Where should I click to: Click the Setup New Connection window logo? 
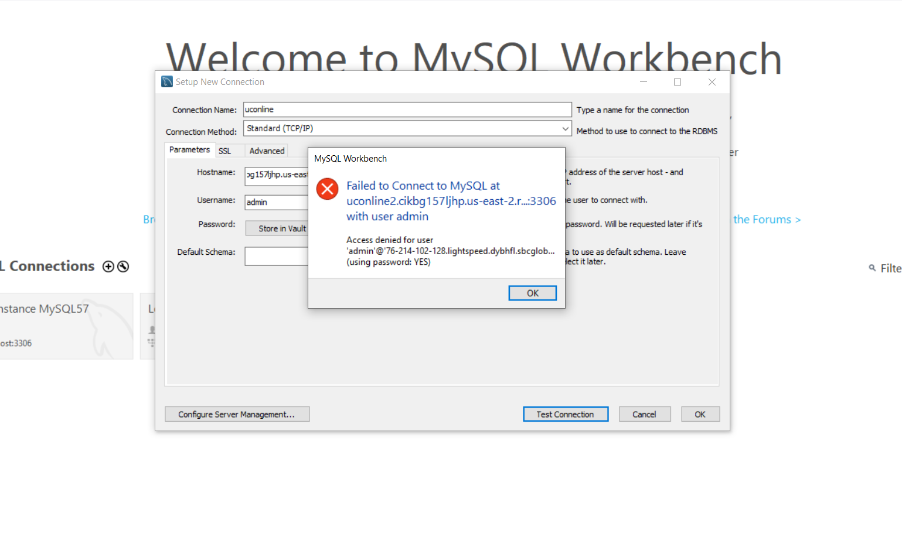pos(167,82)
